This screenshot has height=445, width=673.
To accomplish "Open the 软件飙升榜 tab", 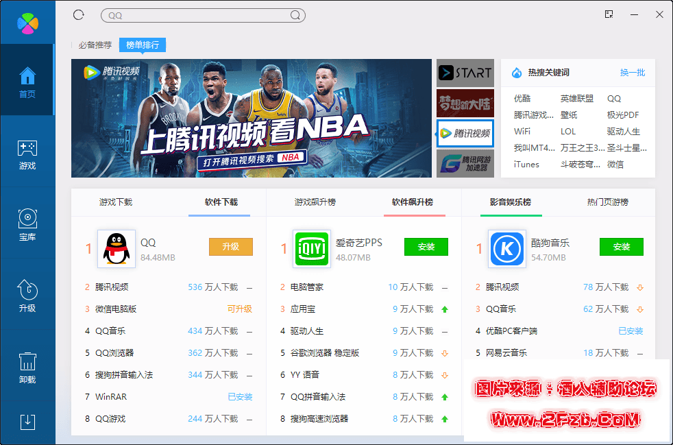I will coord(413,202).
